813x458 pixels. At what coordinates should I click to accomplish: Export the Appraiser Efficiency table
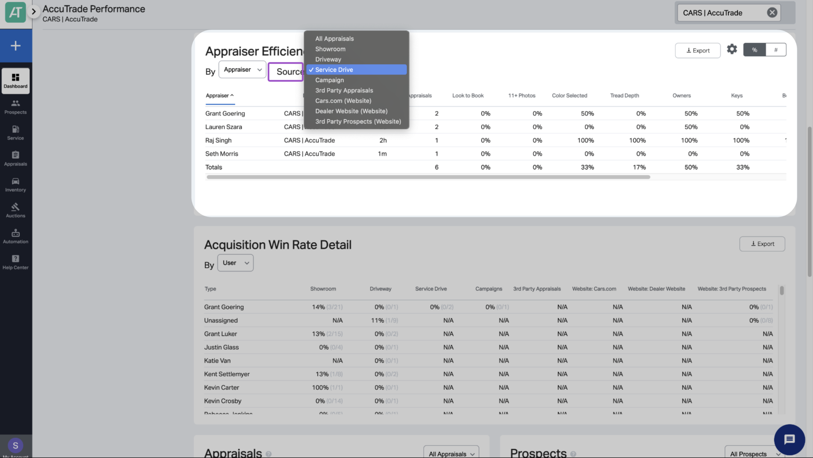point(698,50)
